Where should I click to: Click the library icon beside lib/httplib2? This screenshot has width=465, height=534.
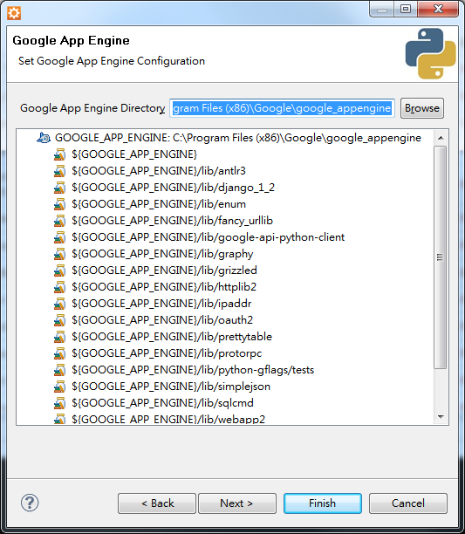pyautogui.click(x=59, y=287)
